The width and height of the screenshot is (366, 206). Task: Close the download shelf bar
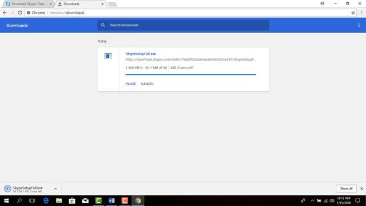[361, 188]
